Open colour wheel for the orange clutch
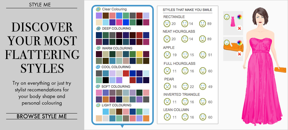Image resolution: width=288 pixels, height=130 pixels. (x=240, y=43)
